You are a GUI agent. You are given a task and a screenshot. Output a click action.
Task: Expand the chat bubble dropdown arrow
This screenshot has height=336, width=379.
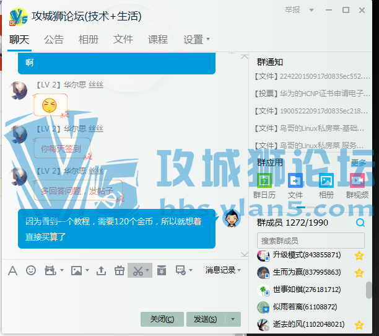[x=191, y=270]
